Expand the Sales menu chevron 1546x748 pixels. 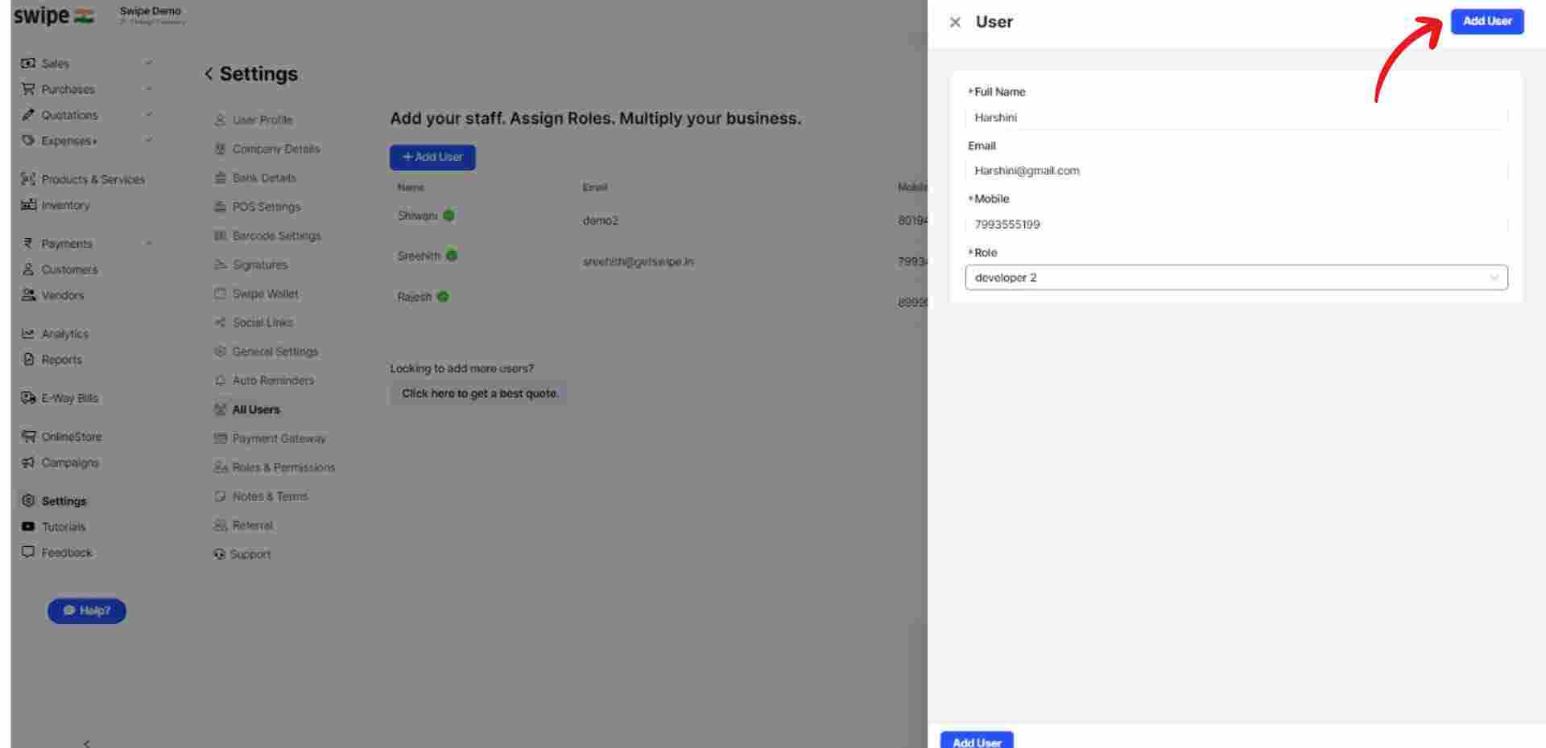(x=148, y=64)
